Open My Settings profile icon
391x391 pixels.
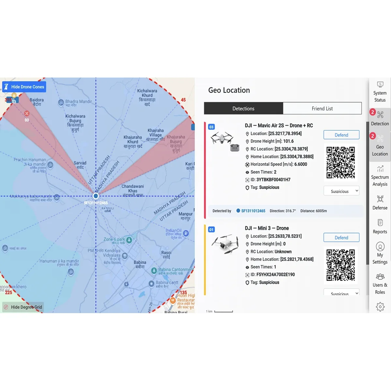(380, 246)
